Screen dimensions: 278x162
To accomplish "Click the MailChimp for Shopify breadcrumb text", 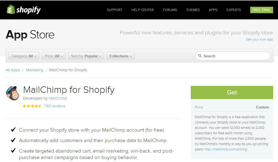I will 68,70.
